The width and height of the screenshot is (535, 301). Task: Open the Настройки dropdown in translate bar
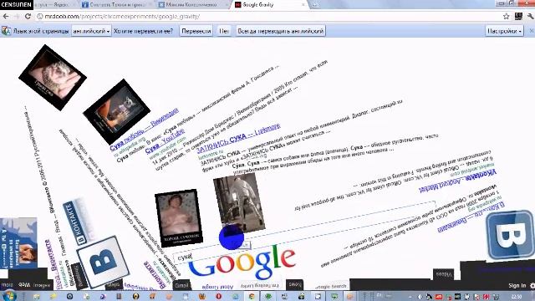pos(504,31)
